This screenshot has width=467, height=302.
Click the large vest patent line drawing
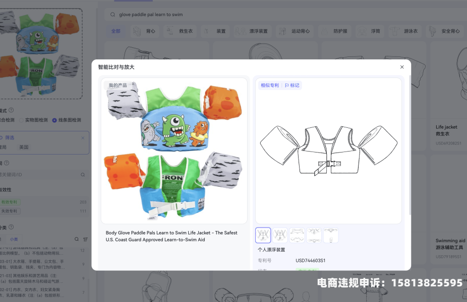point(328,150)
